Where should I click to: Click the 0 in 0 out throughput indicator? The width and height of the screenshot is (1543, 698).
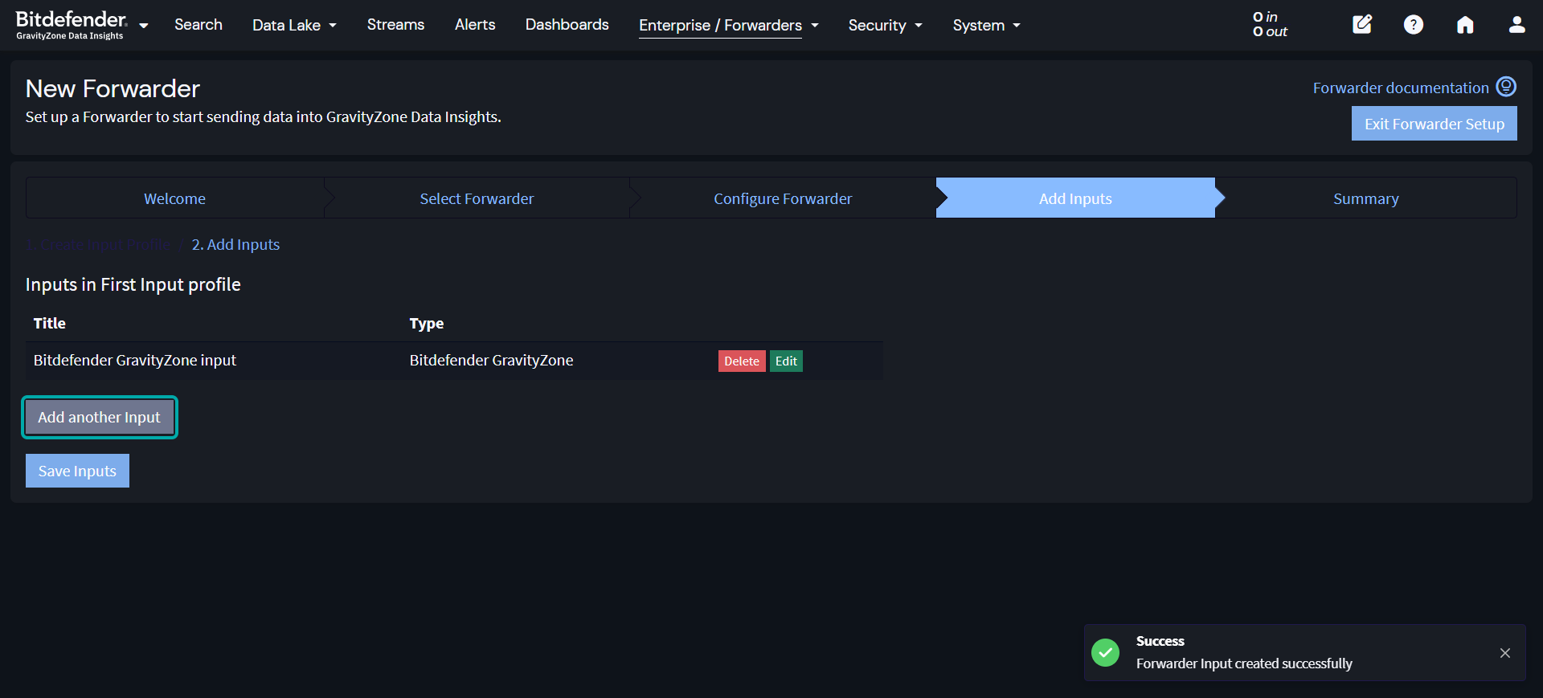pyautogui.click(x=1270, y=24)
